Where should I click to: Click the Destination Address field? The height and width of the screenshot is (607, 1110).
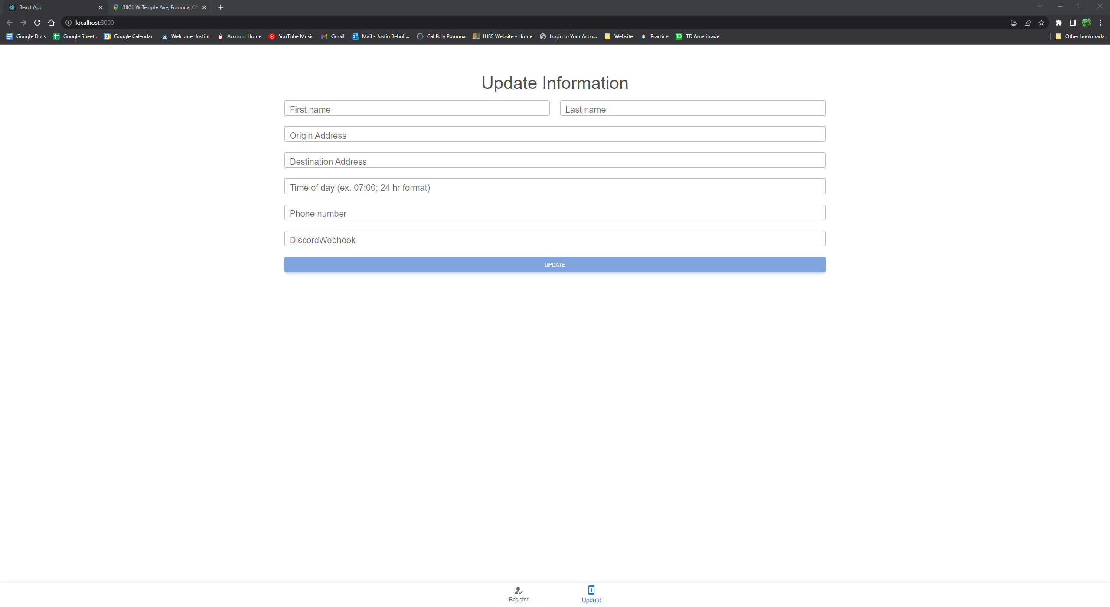555,160
